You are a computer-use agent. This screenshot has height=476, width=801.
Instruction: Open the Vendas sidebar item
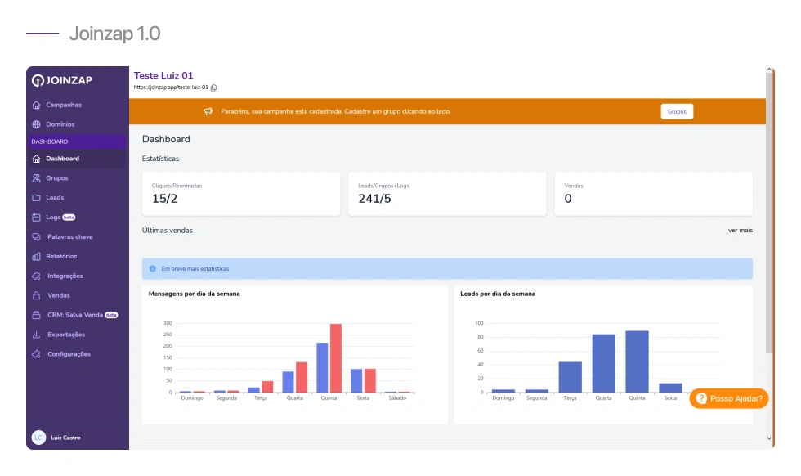click(x=76, y=295)
